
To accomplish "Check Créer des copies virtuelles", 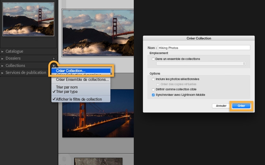I will [x=158, y=84].
